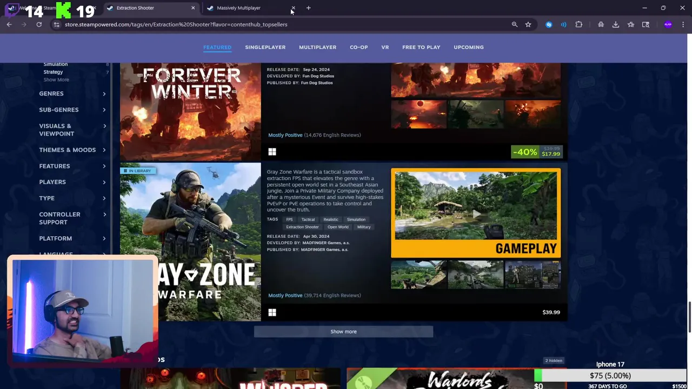The height and width of the screenshot is (389, 692).
Task: Bookmark this page with star icon
Action: (x=528, y=24)
